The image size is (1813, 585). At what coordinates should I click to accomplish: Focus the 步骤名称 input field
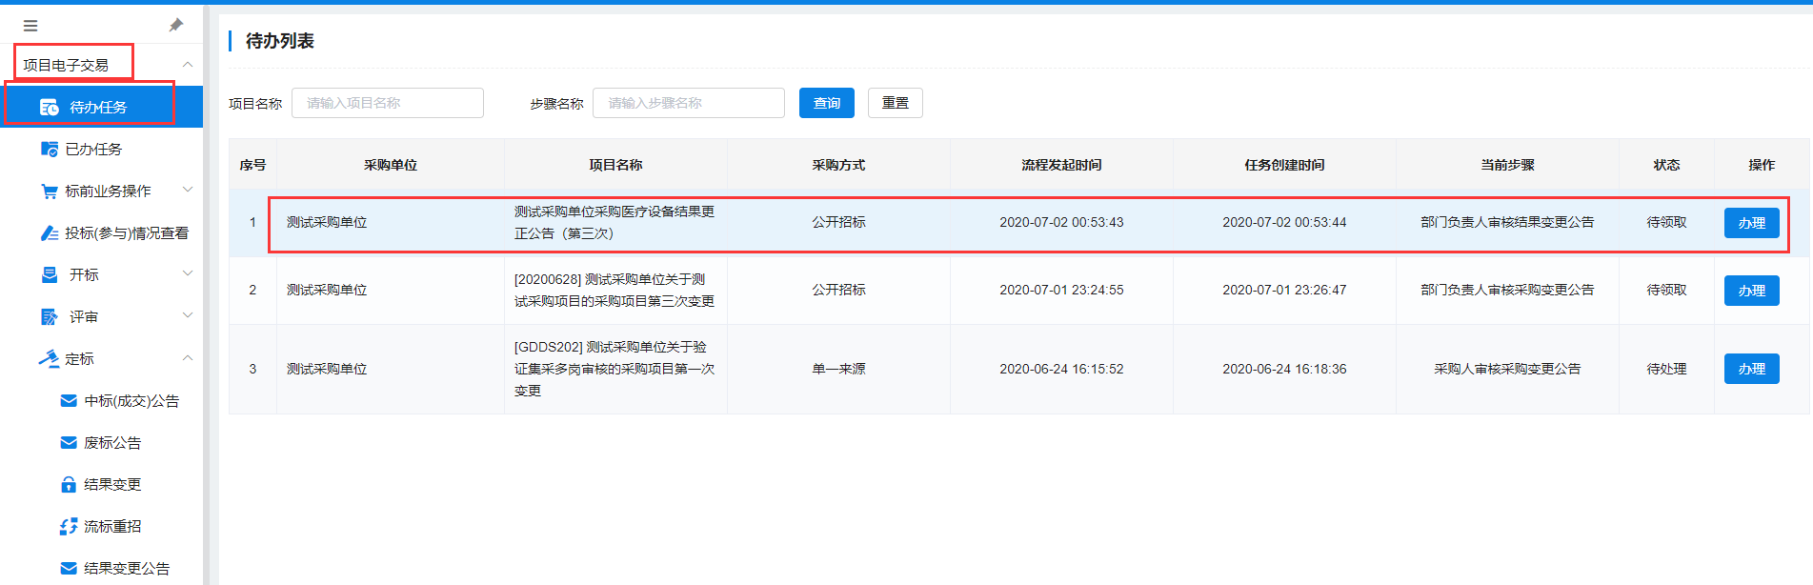pos(688,103)
